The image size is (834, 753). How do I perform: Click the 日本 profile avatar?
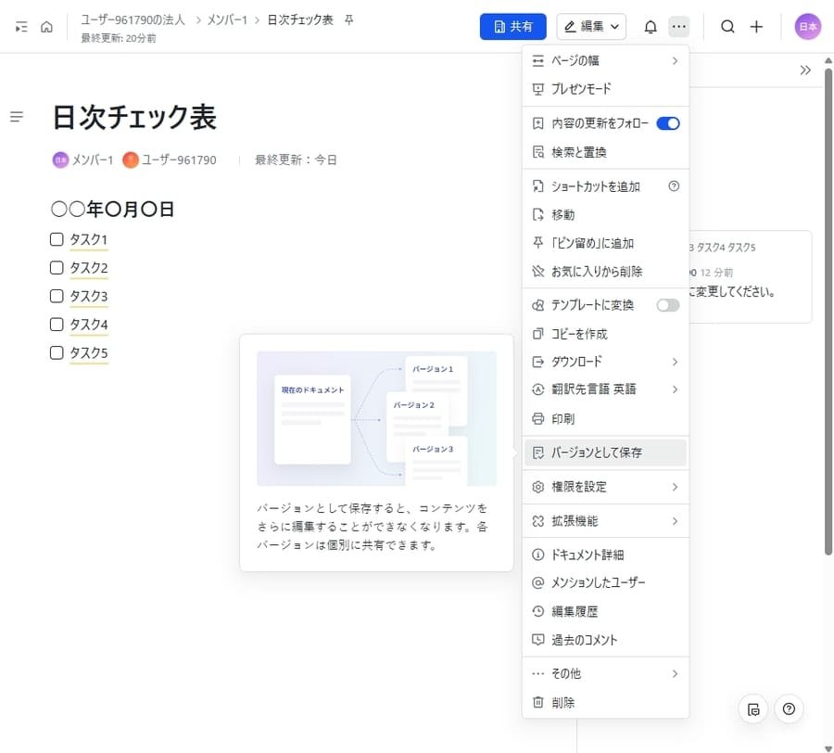[x=807, y=26]
